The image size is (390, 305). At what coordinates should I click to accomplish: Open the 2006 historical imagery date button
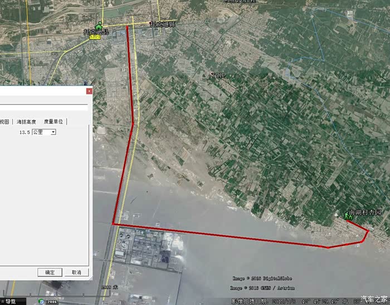[52, 302]
